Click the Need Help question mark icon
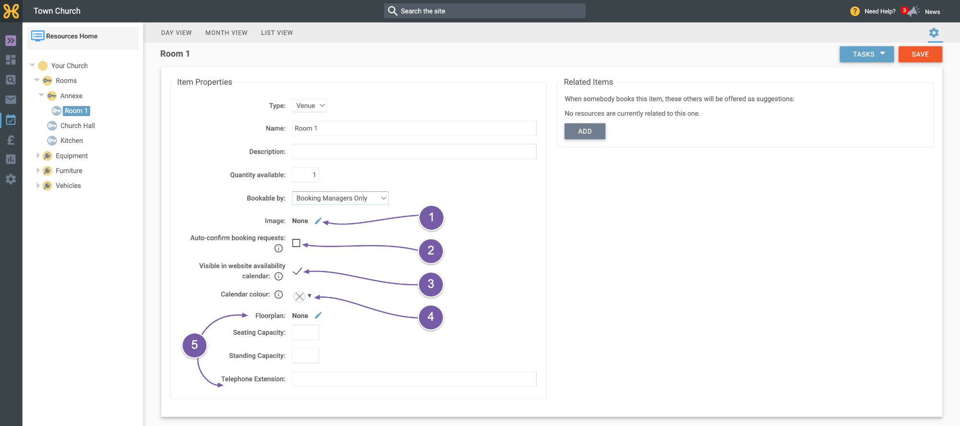The width and height of the screenshot is (960, 426). coord(855,11)
